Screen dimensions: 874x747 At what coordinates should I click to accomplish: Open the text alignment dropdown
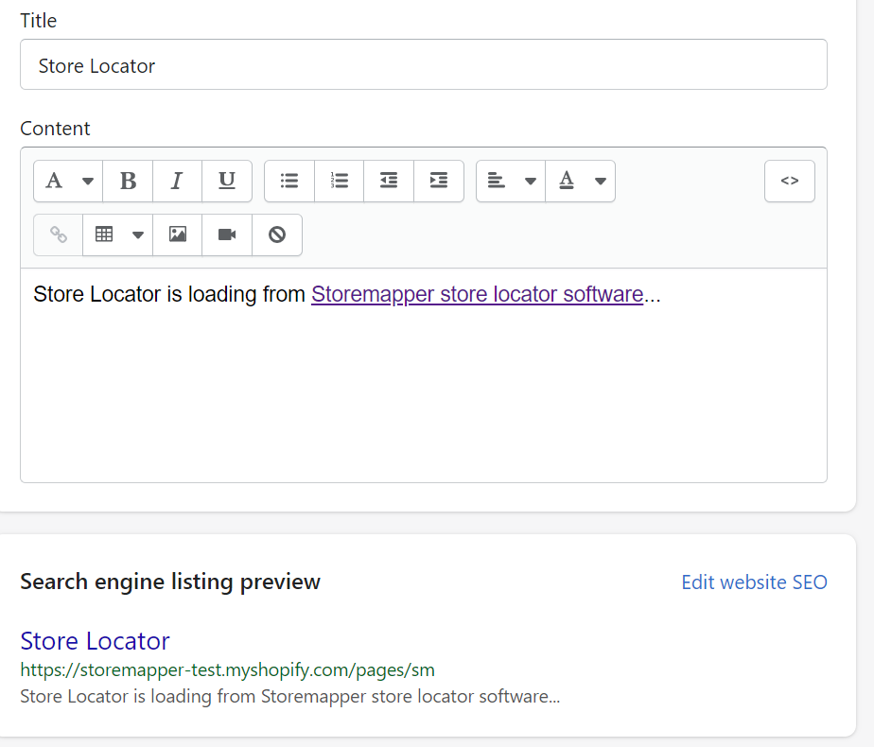[x=510, y=181]
